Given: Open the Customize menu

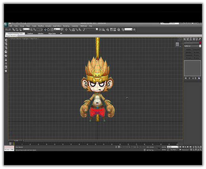Looking at the screenshot, I should tap(75, 26).
